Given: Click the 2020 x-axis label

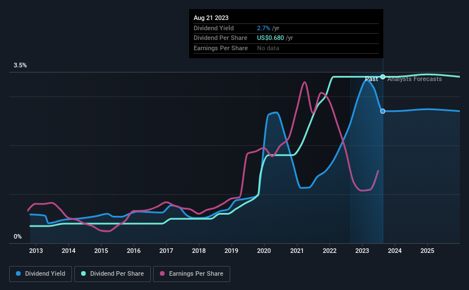Looking at the screenshot, I should click(x=264, y=251).
